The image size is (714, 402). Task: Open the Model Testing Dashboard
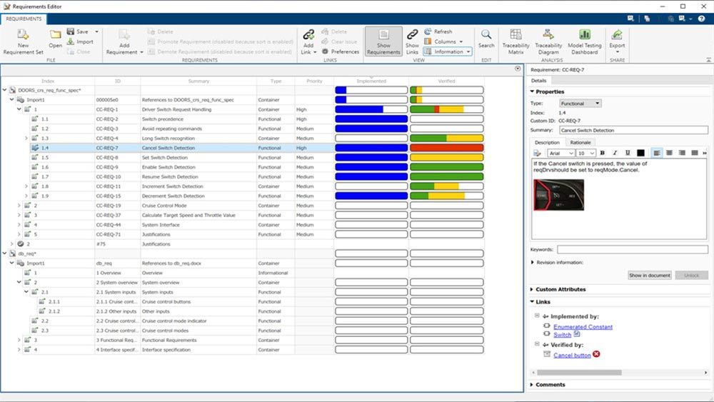coord(583,36)
